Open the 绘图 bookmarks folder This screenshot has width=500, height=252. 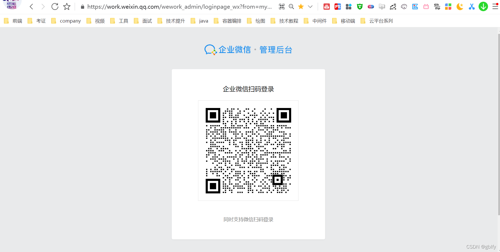click(x=256, y=21)
